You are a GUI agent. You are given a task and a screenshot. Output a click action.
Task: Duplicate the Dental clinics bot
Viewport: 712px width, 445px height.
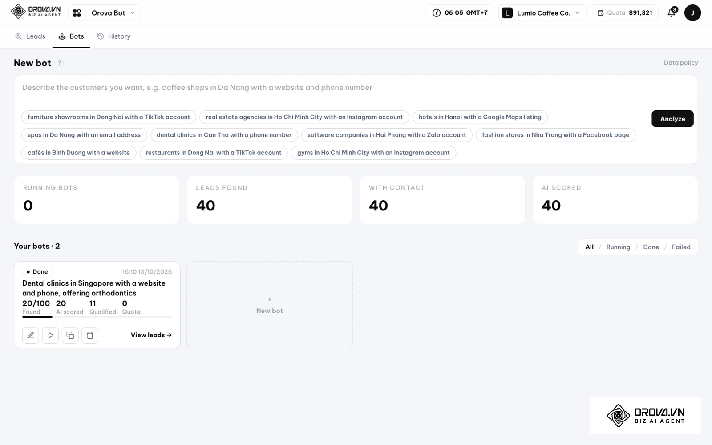70,335
